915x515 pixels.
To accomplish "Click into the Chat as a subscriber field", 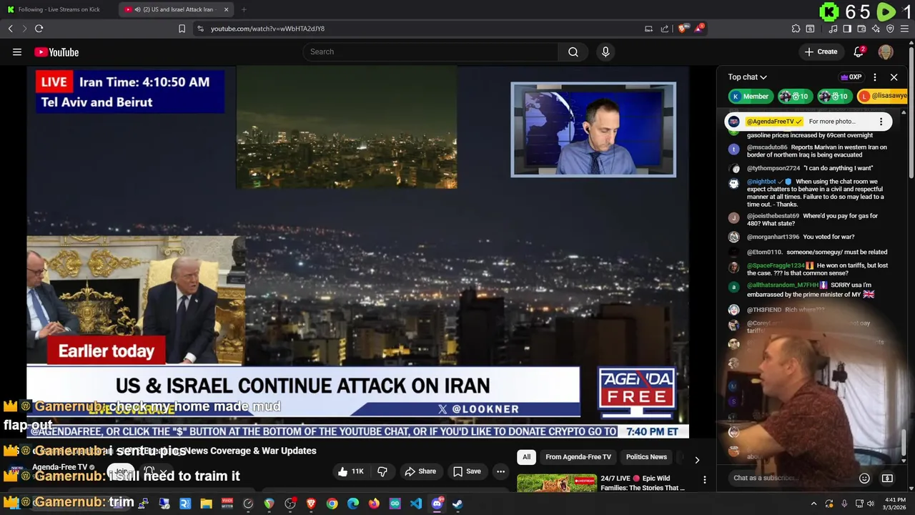I will click(x=791, y=478).
